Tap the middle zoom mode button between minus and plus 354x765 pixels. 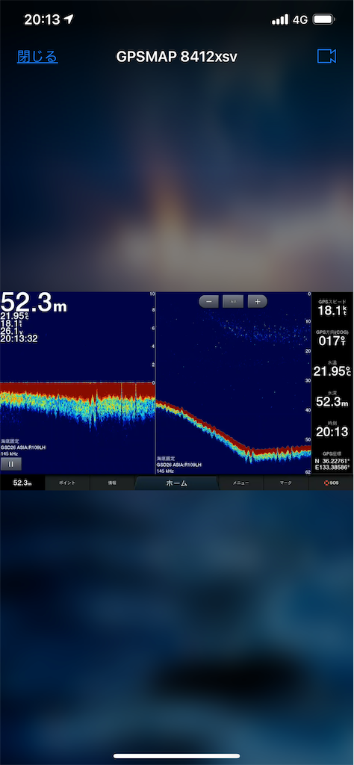click(233, 302)
